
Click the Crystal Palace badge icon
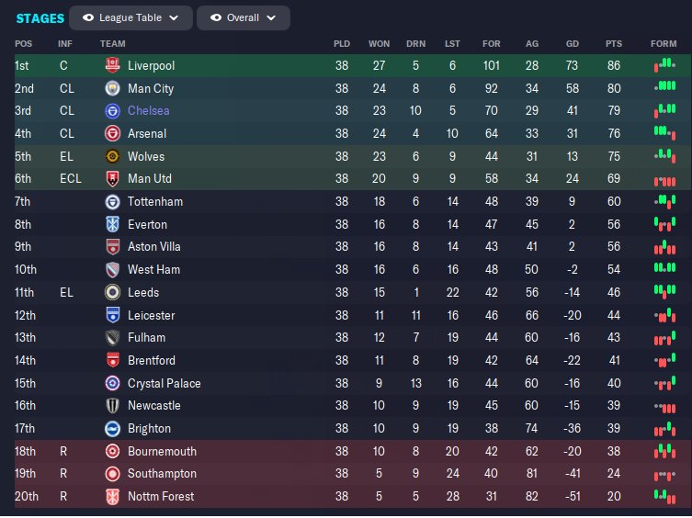pyautogui.click(x=113, y=383)
